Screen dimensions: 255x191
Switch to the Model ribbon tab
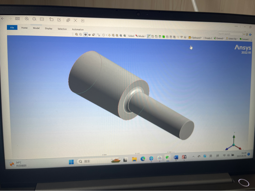pos(36,28)
